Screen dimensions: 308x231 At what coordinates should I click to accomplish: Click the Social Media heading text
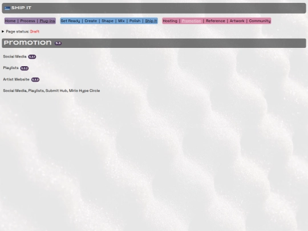(15, 56)
